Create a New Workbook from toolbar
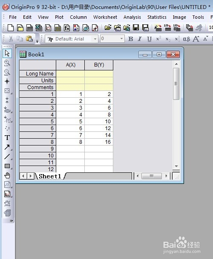The image size is (213, 259). (x=29, y=28)
